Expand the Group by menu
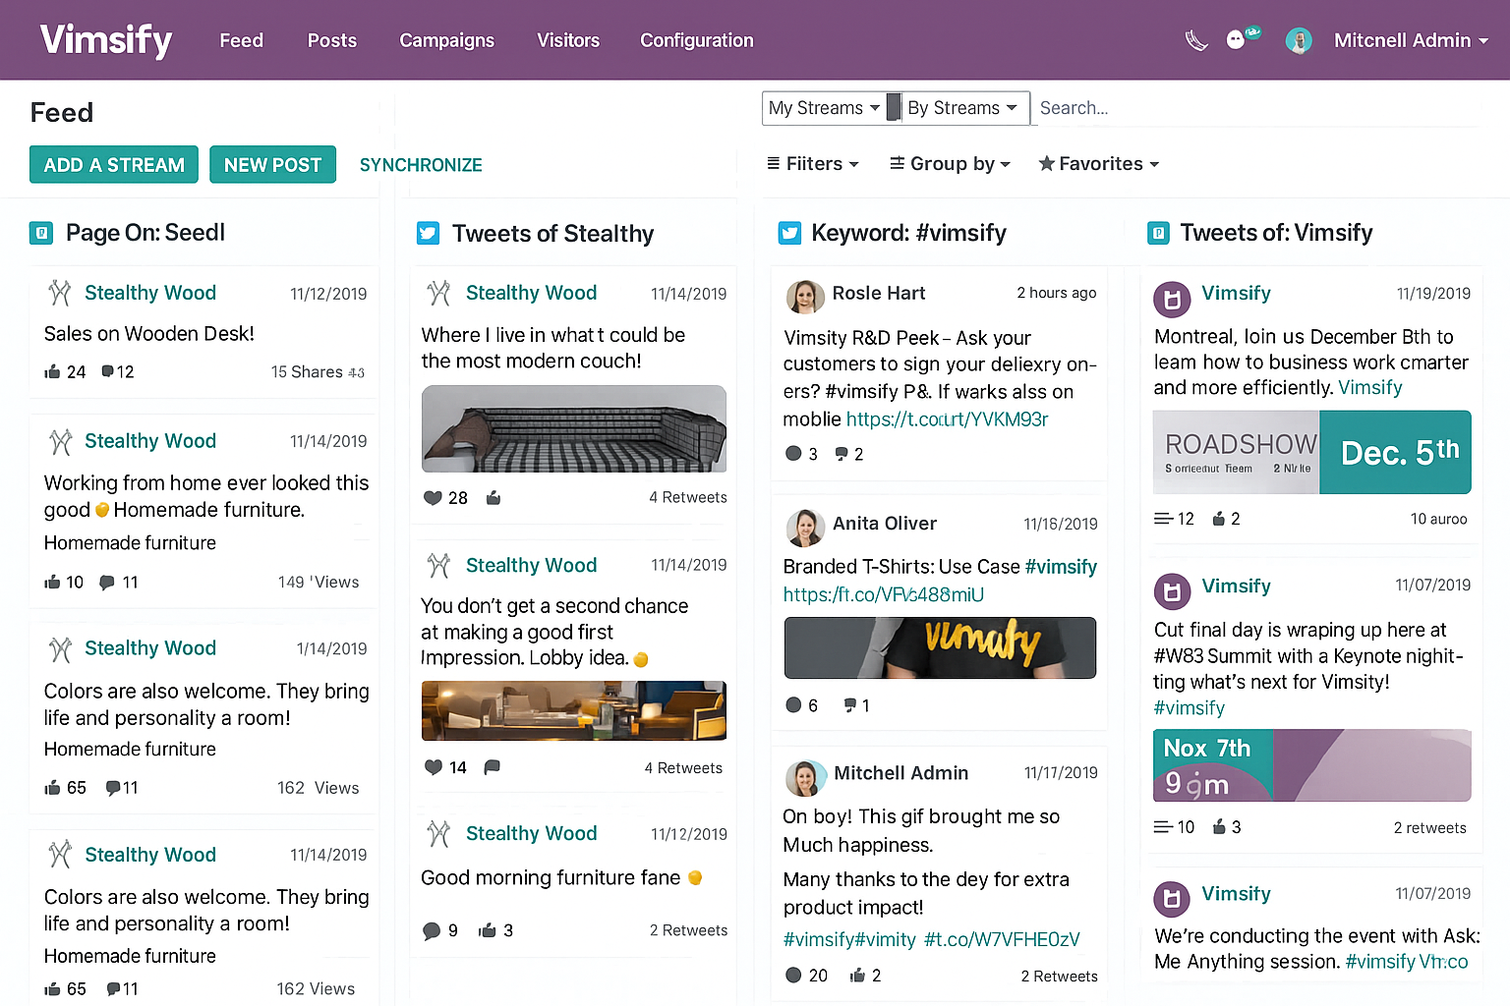The height and width of the screenshot is (1006, 1510). [x=950, y=164]
